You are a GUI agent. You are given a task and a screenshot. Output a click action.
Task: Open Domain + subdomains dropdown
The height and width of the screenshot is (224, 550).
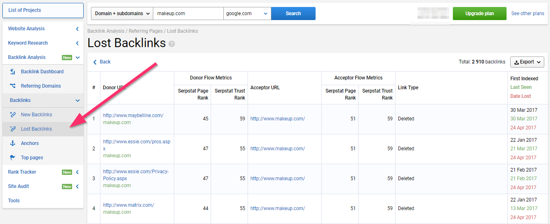[x=122, y=14]
